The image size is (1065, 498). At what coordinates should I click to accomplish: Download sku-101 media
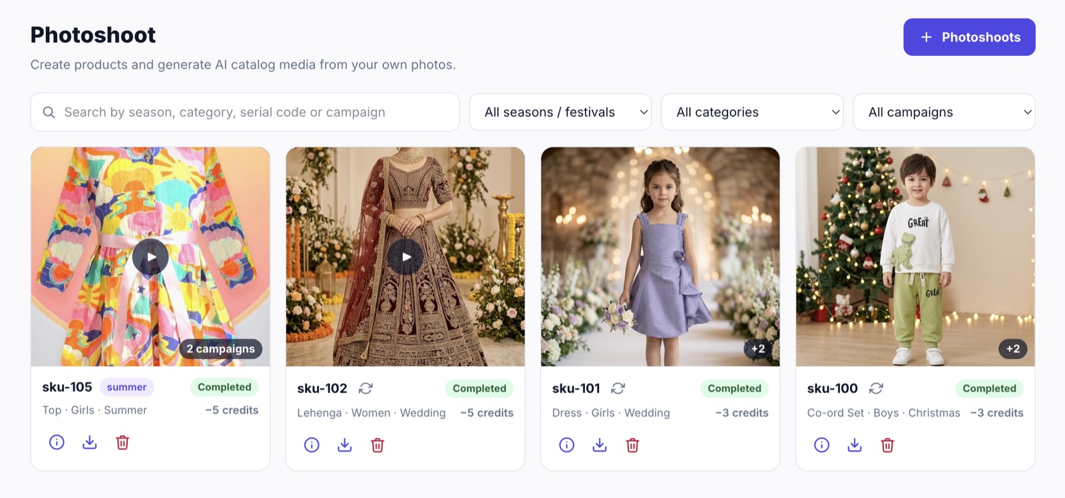(x=599, y=445)
